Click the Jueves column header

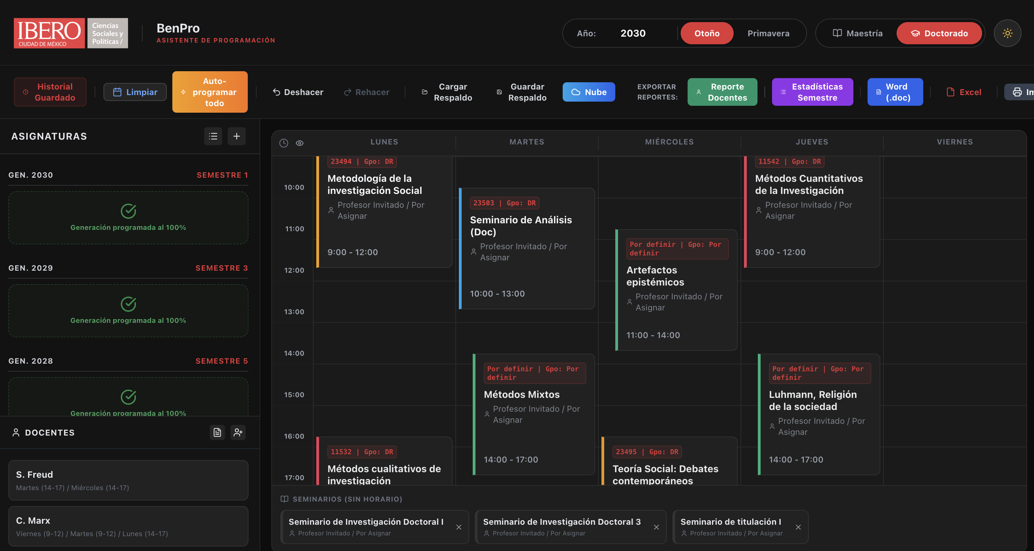[812, 142]
